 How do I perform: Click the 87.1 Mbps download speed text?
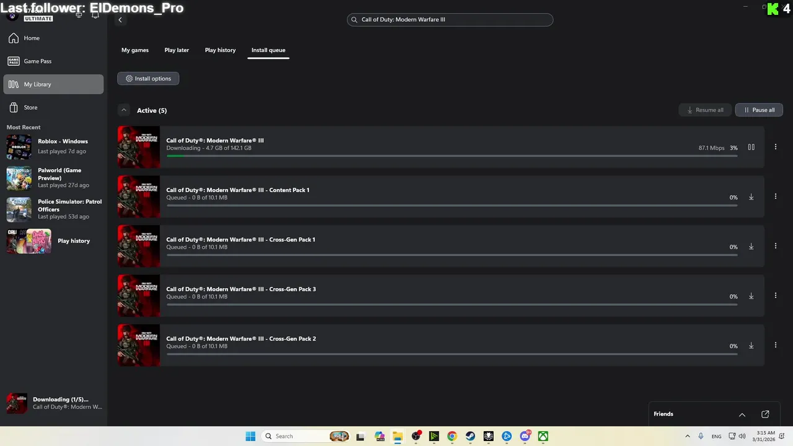tap(711, 148)
